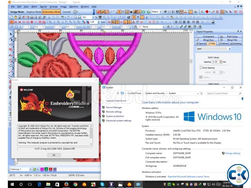Viewport: 251px width, 188px height.
Task: Click the Print icon in the toolbar
Action: (32, 17)
